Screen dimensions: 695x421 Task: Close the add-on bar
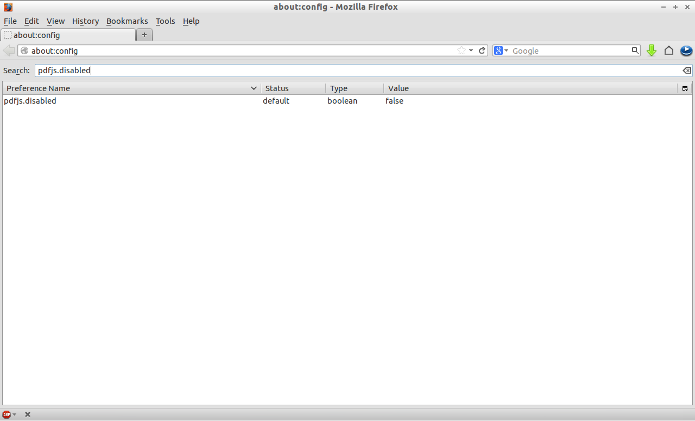click(28, 414)
